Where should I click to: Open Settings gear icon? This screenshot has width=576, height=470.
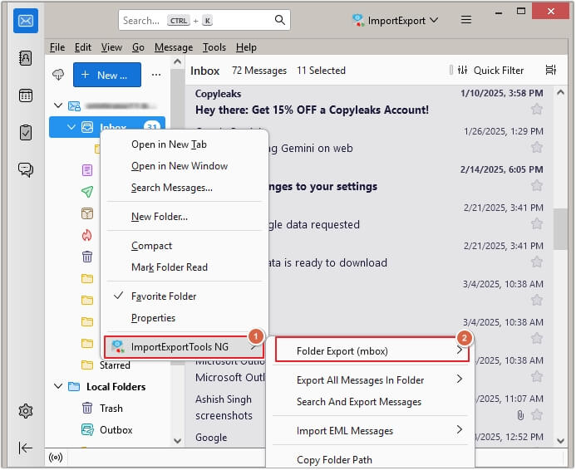pyautogui.click(x=26, y=410)
